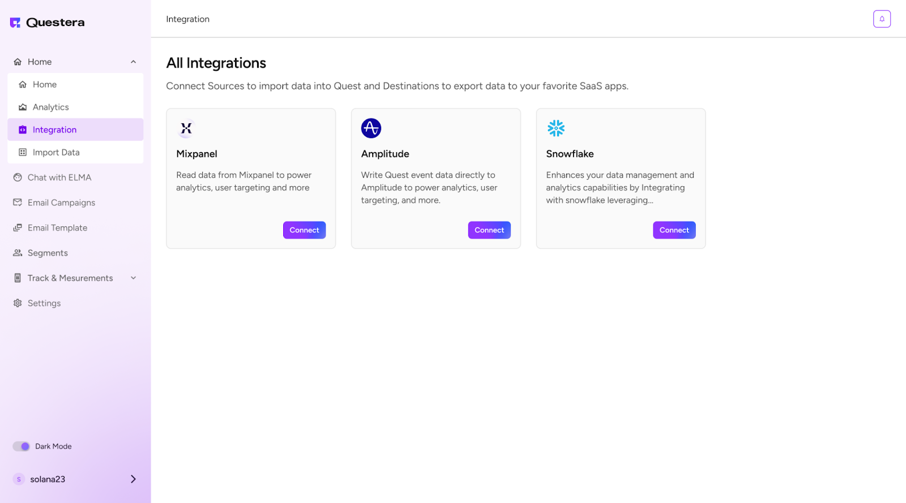Open Import Data in the sidebar
The width and height of the screenshot is (906, 503).
[55, 152]
